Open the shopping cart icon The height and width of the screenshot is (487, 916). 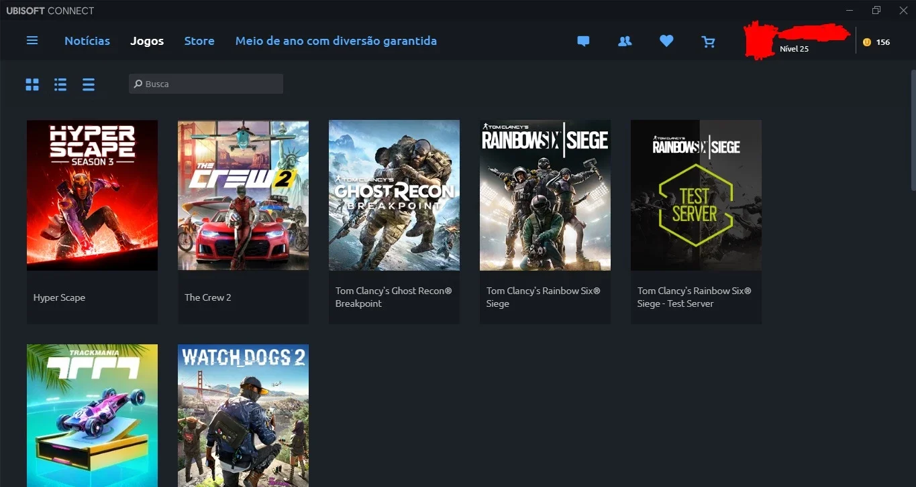pos(708,42)
